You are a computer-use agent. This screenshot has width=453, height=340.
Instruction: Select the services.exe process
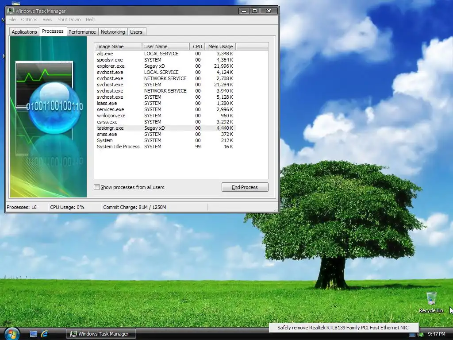coord(165,110)
